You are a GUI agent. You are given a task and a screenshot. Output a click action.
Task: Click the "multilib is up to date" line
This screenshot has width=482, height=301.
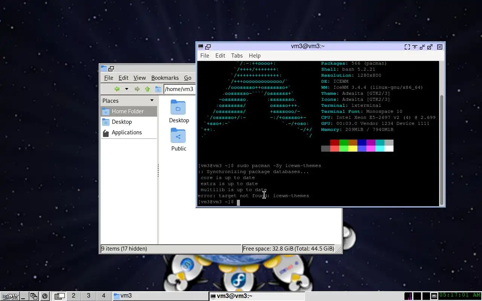click(x=233, y=190)
